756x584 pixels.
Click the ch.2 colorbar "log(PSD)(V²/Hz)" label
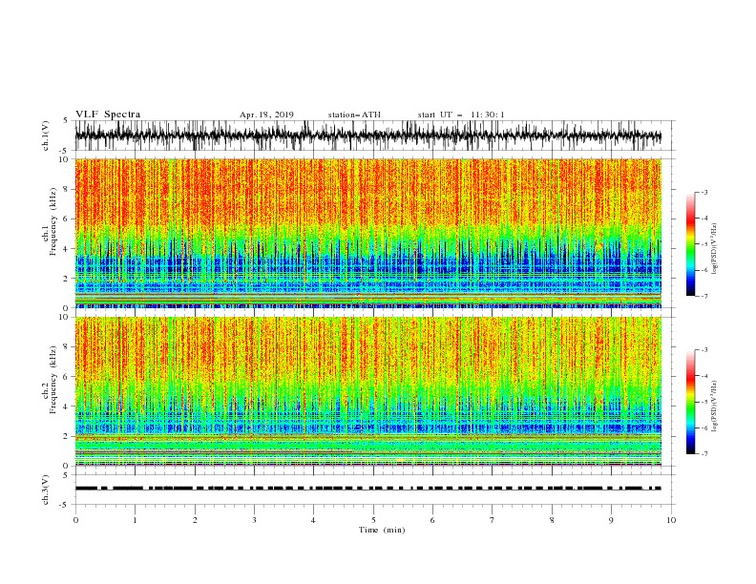714,407
